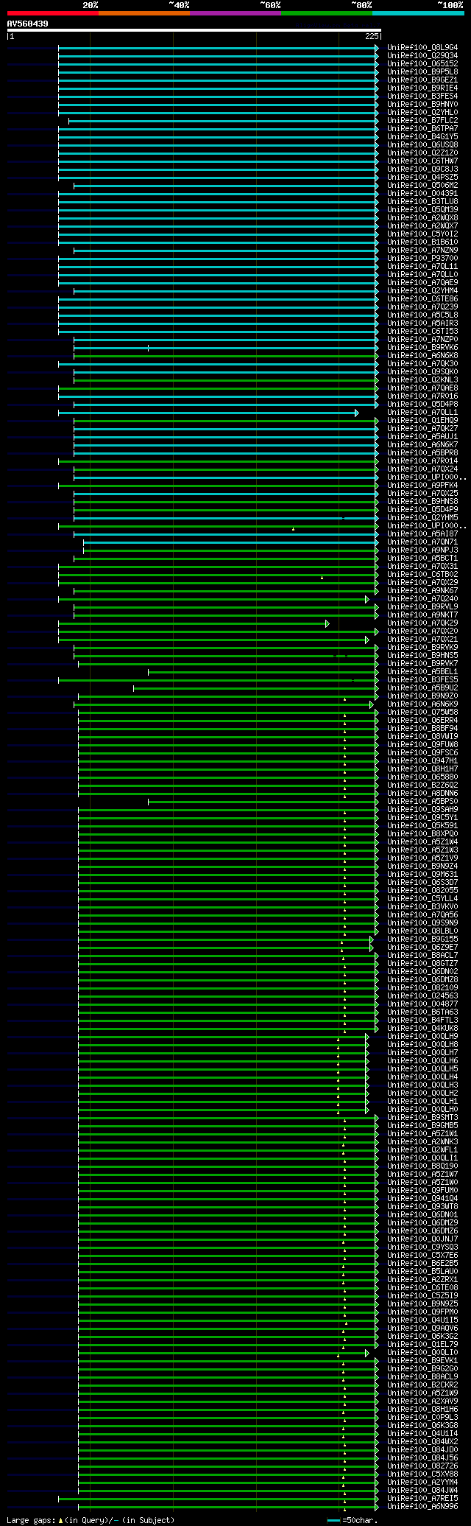Image resolution: width=471 pixels, height=1526 pixels.
Task: Open the UniRef100_A2WNK3 hit label
Action: pyautogui.click(x=422, y=1142)
